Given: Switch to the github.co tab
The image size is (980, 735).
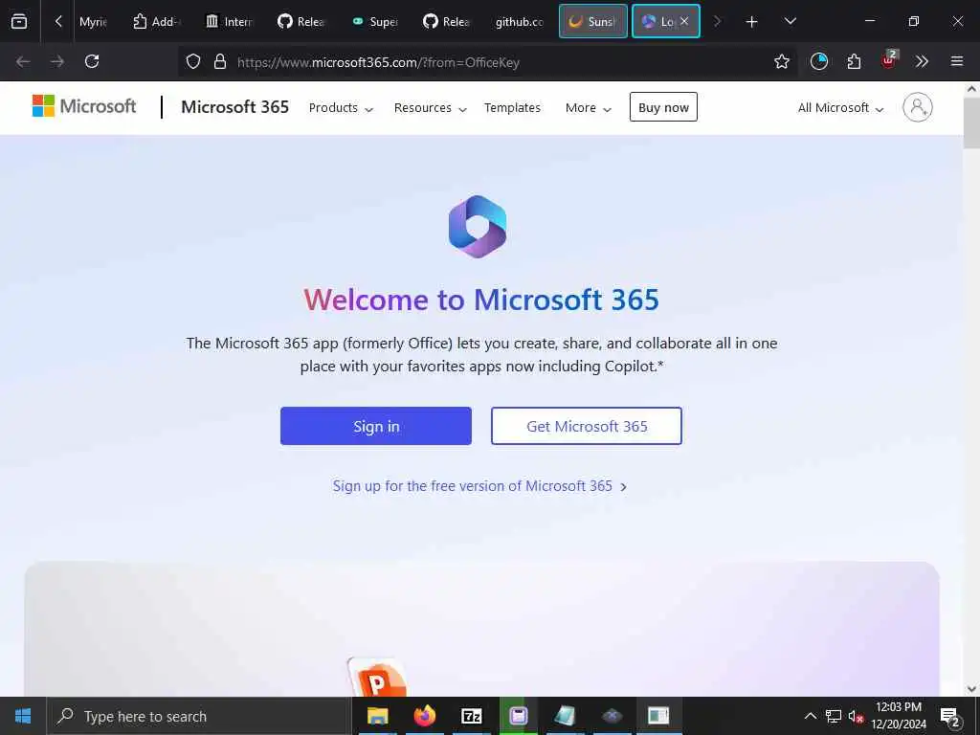Looking at the screenshot, I should click(x=520, y=22).
